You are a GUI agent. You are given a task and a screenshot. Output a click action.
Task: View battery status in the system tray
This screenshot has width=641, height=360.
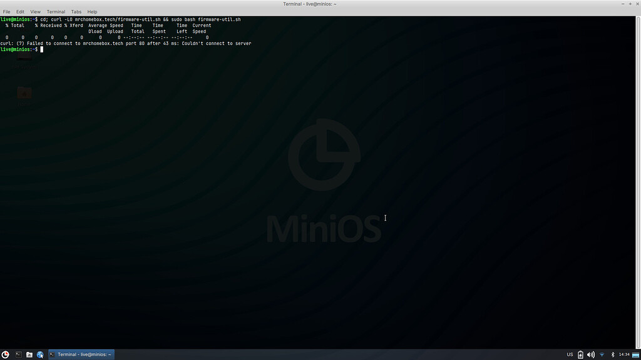[x=580, y=354]
